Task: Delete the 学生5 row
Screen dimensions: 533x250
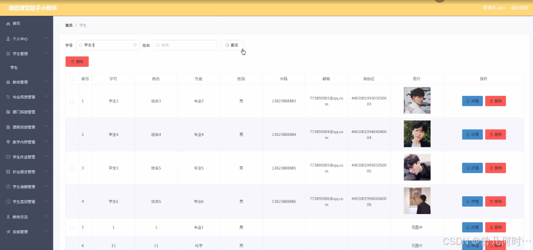Action: click(x=495, y=168)
